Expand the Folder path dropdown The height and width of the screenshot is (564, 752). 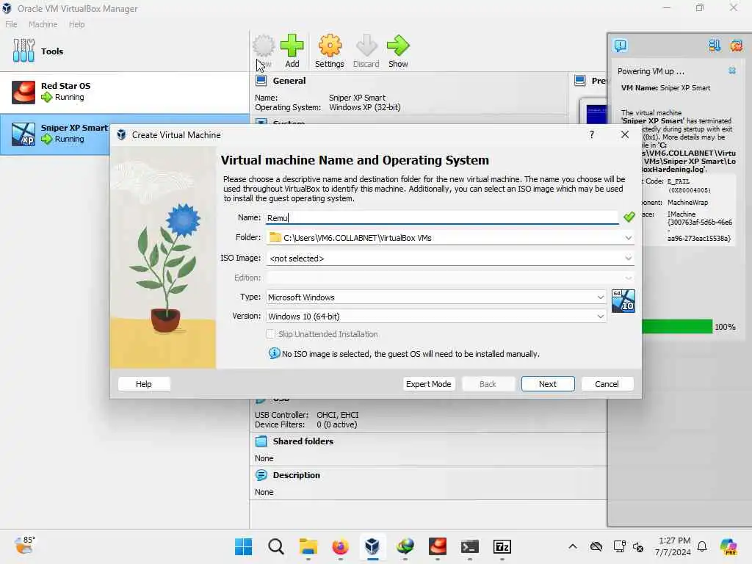(629, 238)
